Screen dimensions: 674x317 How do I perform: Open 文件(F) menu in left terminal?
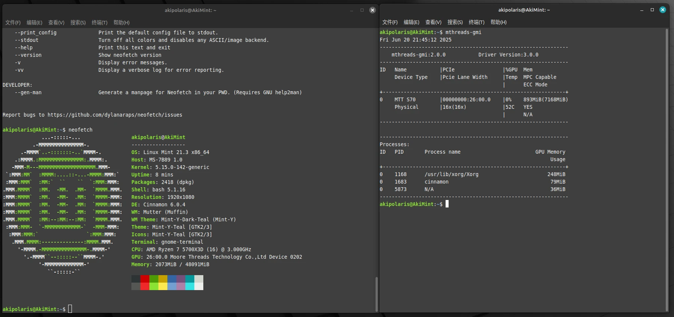[13, 22]
